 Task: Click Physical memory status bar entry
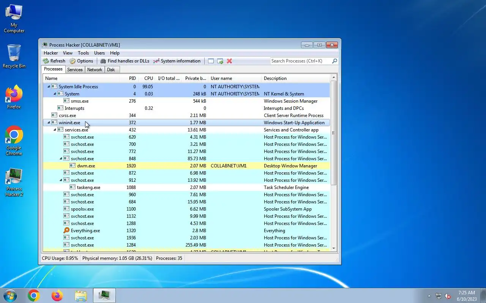[x=117, y=258]
